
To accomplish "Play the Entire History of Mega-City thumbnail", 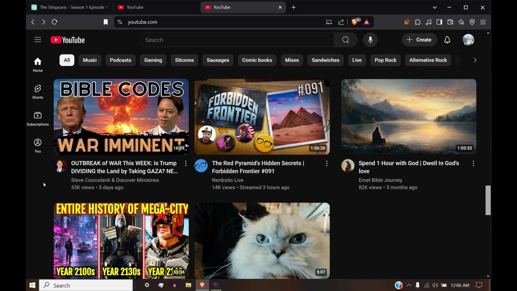I will 121,240.
